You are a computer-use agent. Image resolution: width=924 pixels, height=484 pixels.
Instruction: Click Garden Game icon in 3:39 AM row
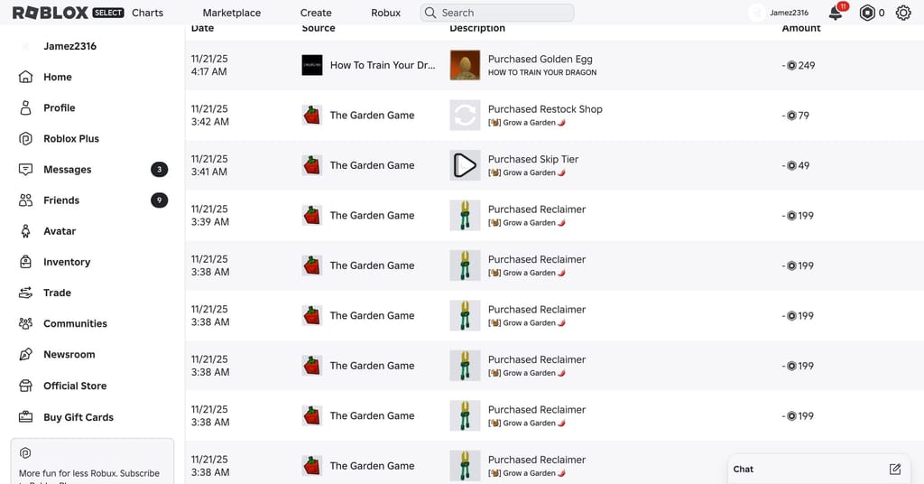pos(311,215)
